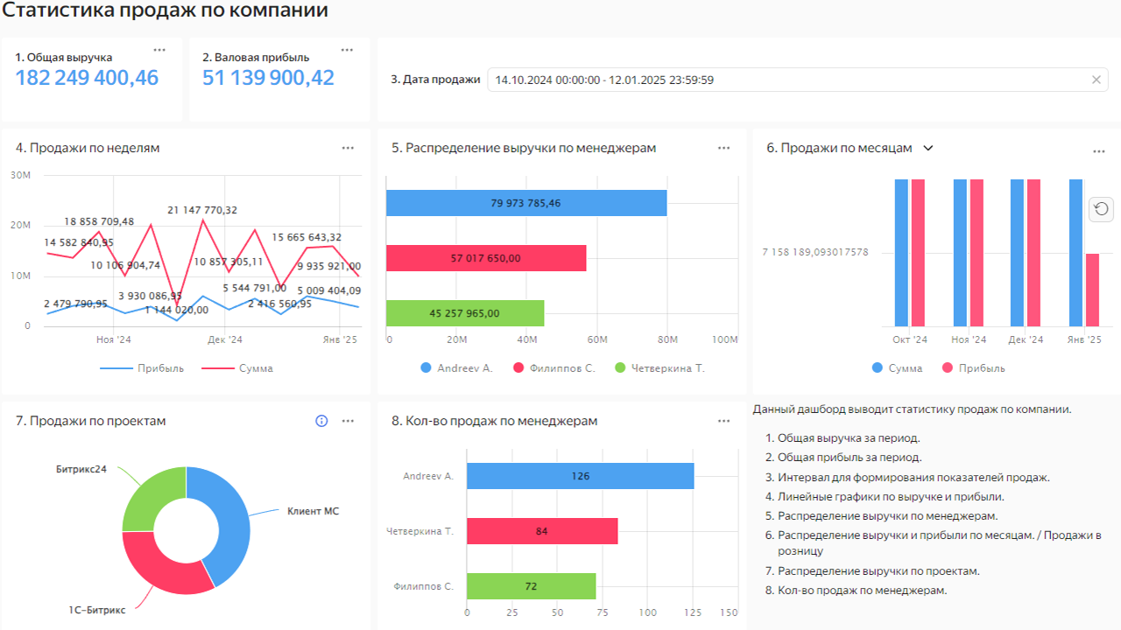Clear the Дата продажи filter with X
1121x630 pixels.
1096,80
